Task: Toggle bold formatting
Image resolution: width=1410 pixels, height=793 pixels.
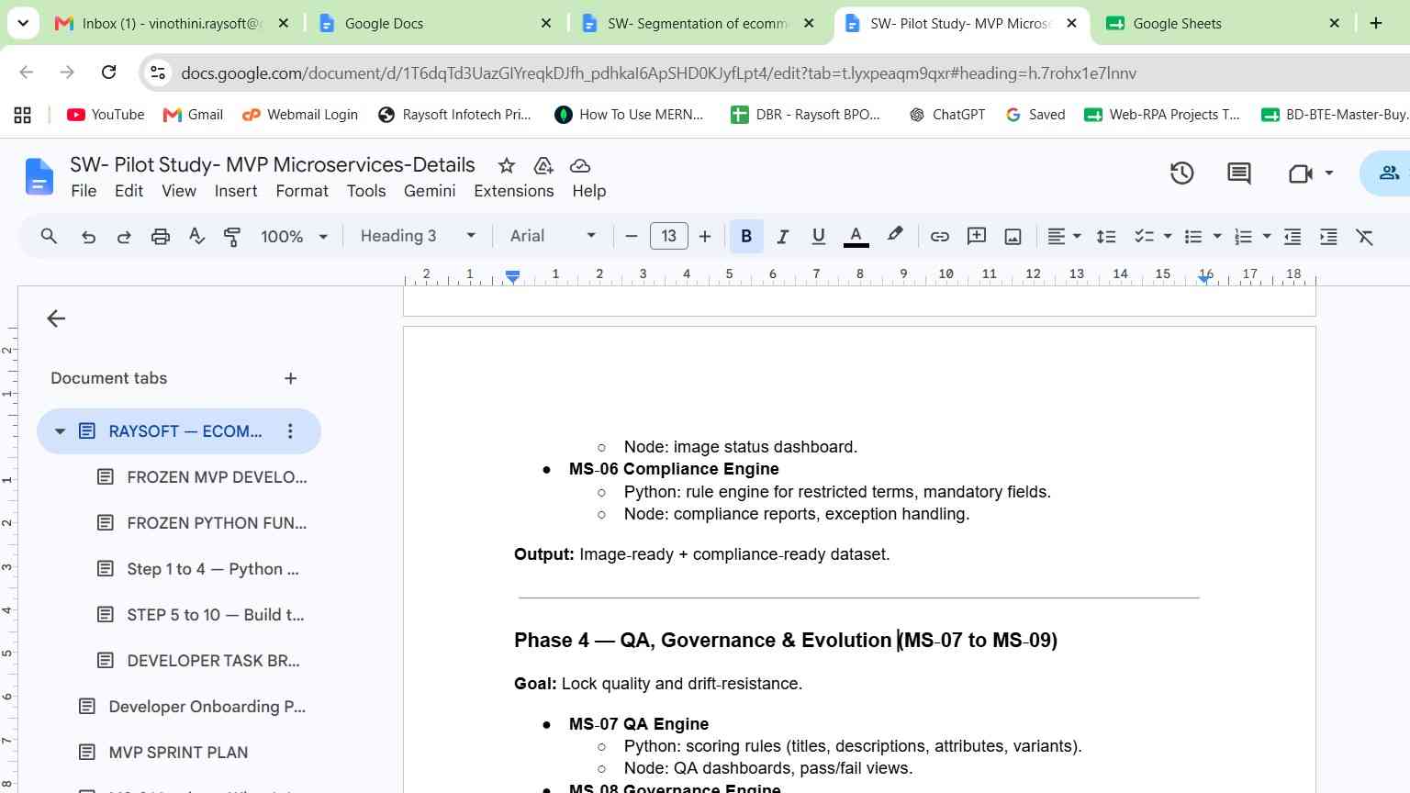Action: [746, 237]
